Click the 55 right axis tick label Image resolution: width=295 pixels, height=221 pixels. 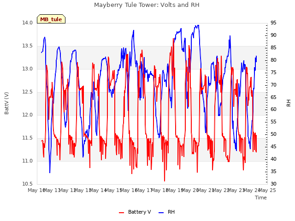coord(273,122)
